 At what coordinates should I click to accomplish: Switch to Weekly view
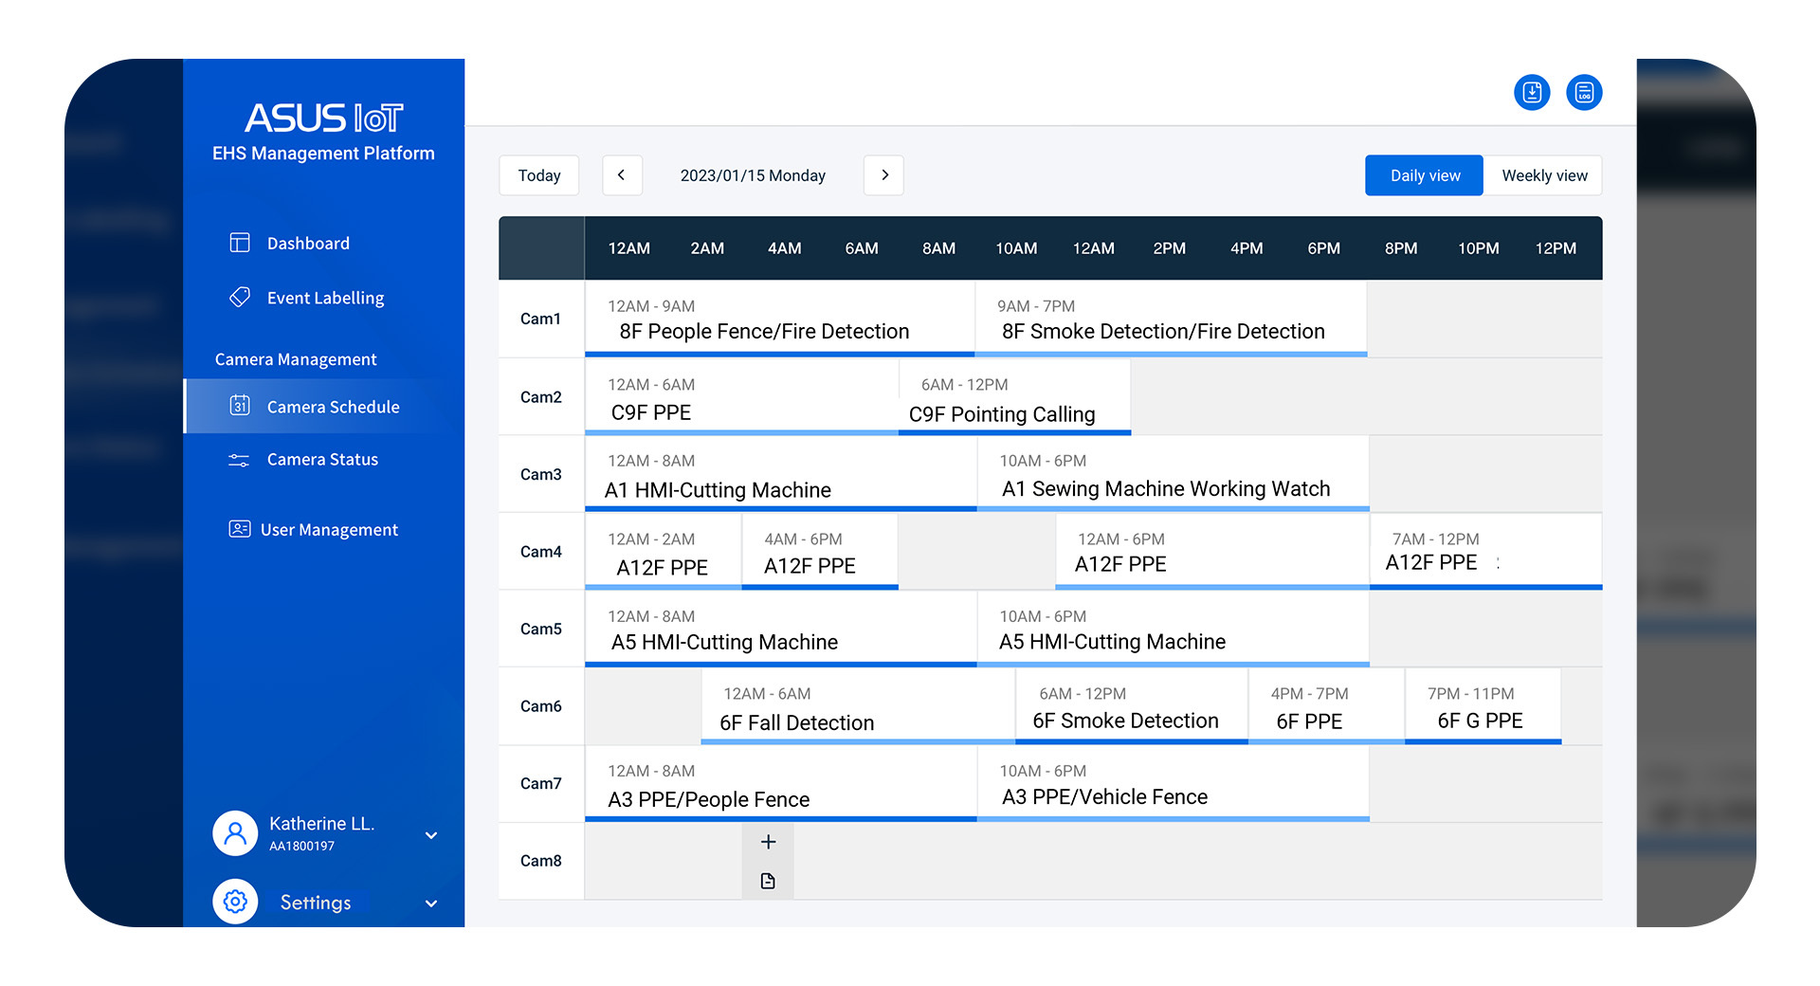click(1543, 175)
